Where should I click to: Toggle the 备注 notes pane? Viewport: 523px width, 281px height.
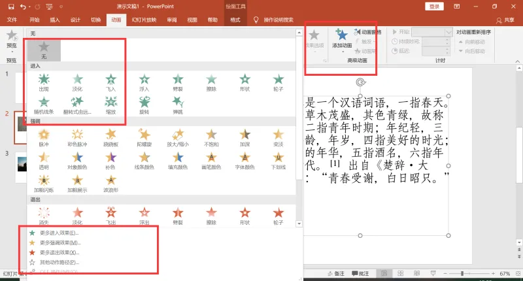tap(336, 273)
